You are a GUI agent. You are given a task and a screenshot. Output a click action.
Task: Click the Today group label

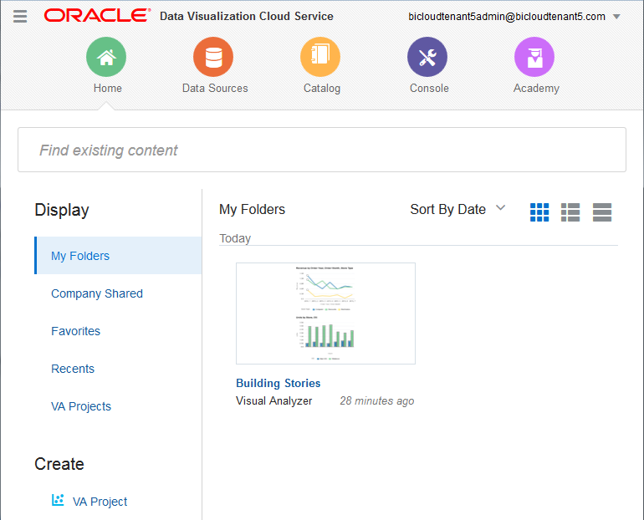coord(235,238)
